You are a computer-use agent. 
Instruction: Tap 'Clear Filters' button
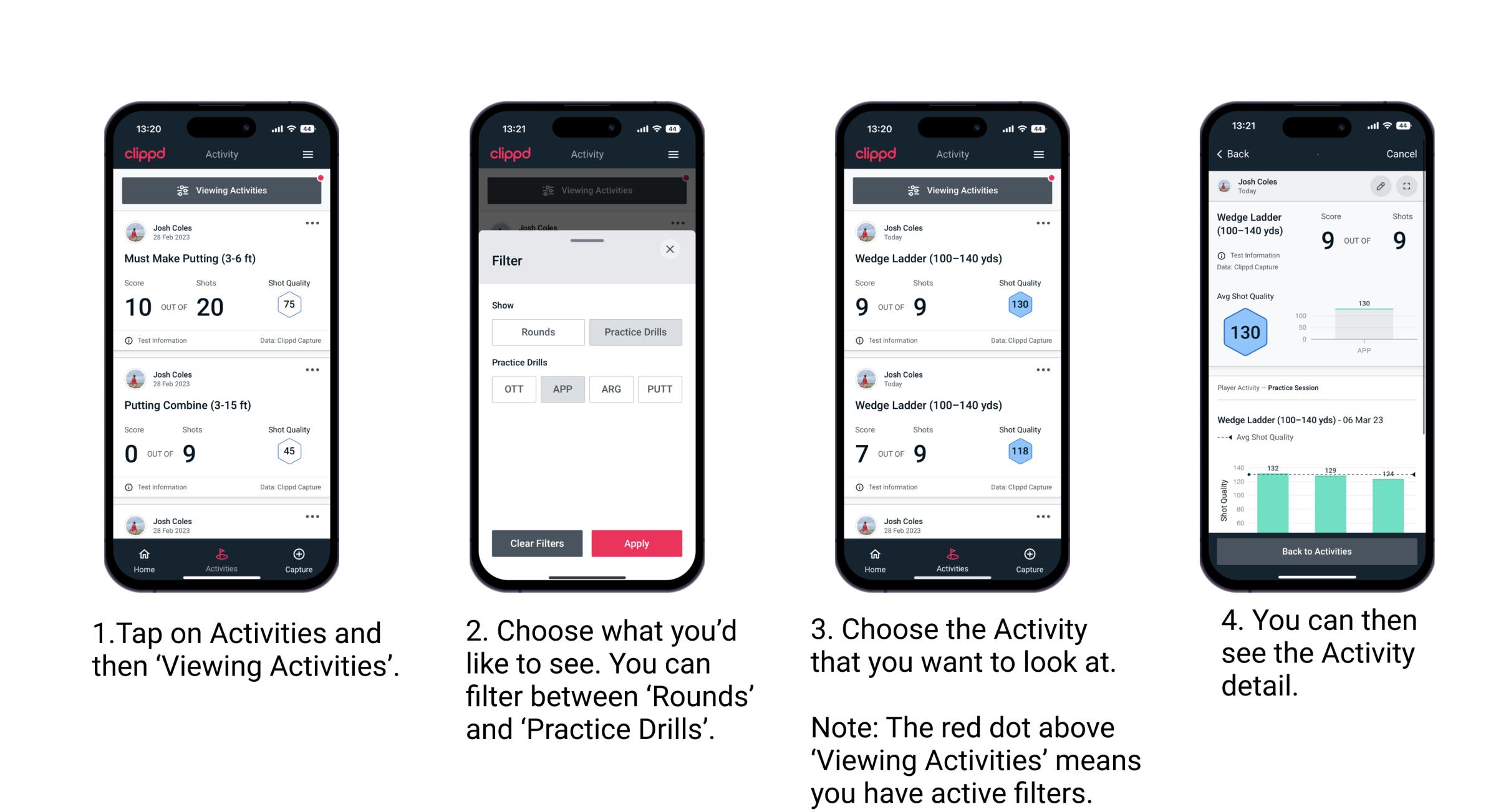[x=538, y=542]
